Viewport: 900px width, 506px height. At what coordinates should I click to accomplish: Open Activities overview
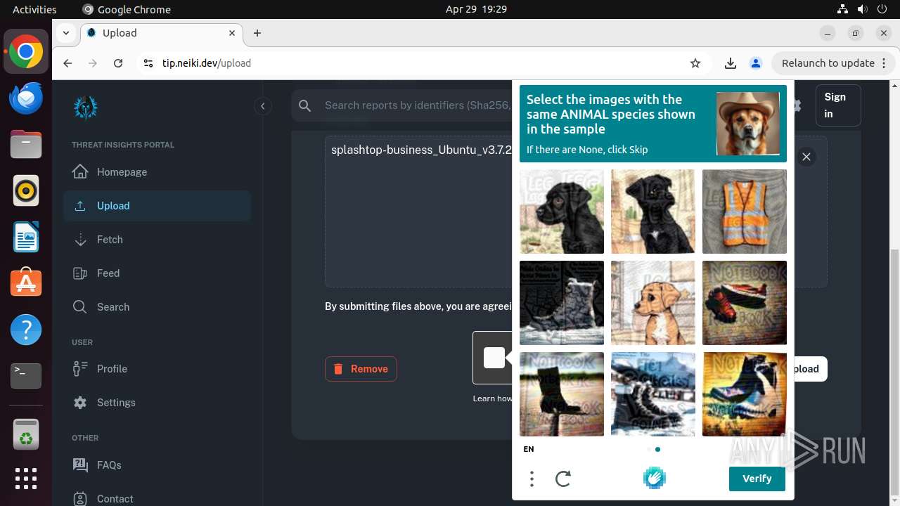(34, 9)
